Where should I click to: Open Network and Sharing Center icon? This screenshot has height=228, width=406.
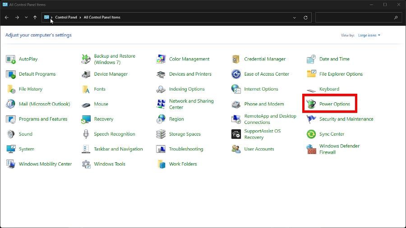point(161,104)
